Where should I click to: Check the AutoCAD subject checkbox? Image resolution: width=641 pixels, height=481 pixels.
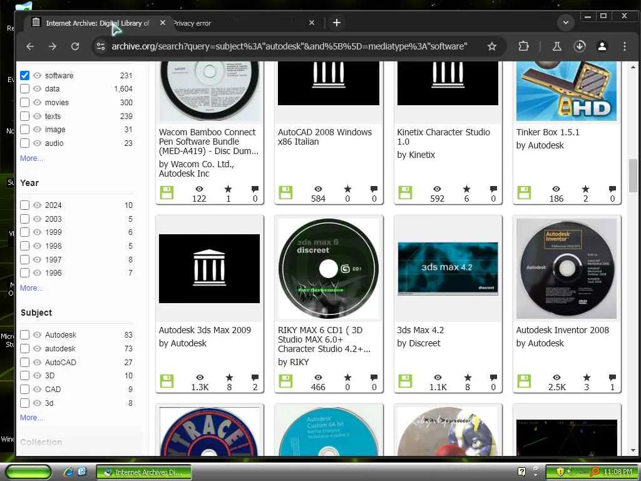click(24, 362)
